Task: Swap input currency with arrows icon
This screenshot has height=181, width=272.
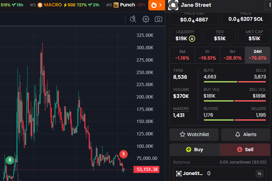Action: (x=260, y=174)
